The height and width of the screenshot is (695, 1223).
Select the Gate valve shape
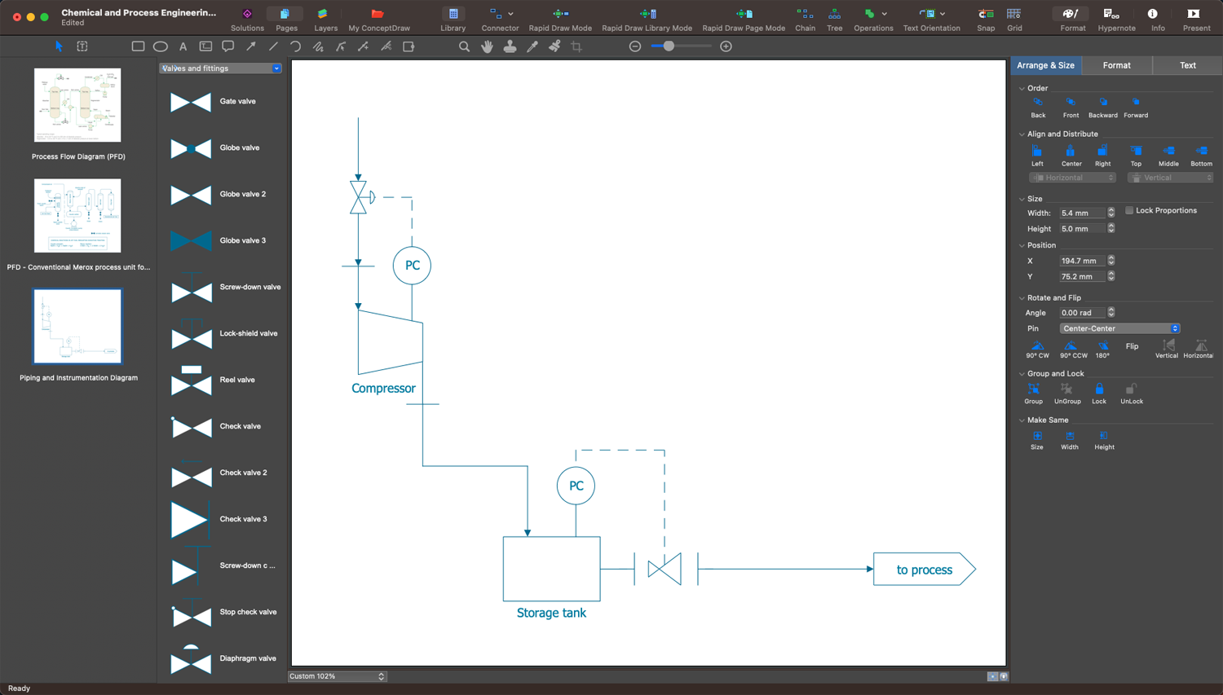point(191,102)
